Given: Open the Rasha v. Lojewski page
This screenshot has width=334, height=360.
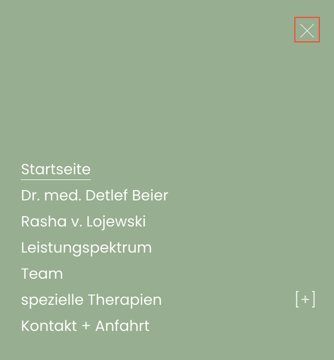Looking at the screenshot, I should [x=83, y=222].
